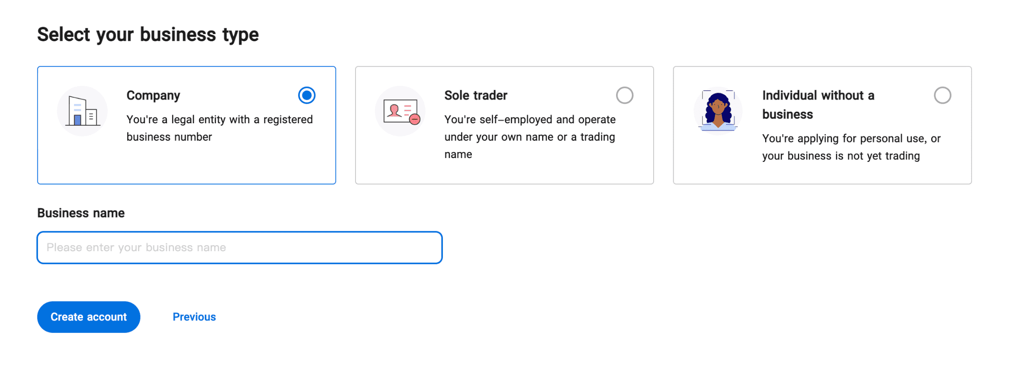
Task: Select the Sole trader radio button
Action: 624,95
